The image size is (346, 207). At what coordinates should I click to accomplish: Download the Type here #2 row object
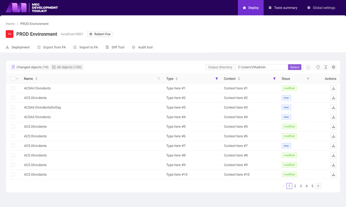[x=333, y=98]
